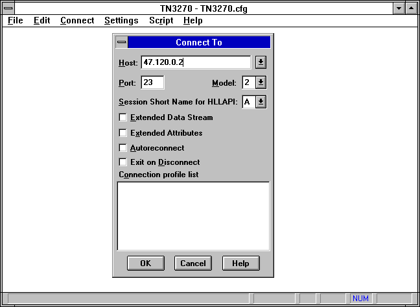The image size is (420, 307).
Task: Open the Script menu
Action: pos(161,20)
